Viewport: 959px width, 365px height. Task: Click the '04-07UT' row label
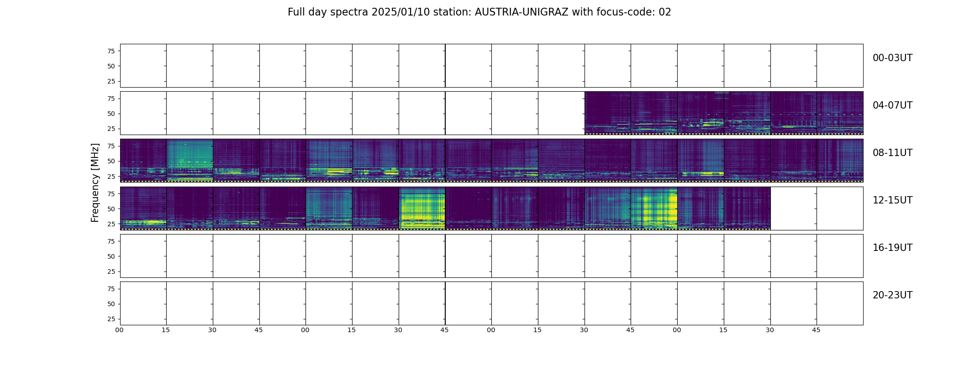point(892,105)
